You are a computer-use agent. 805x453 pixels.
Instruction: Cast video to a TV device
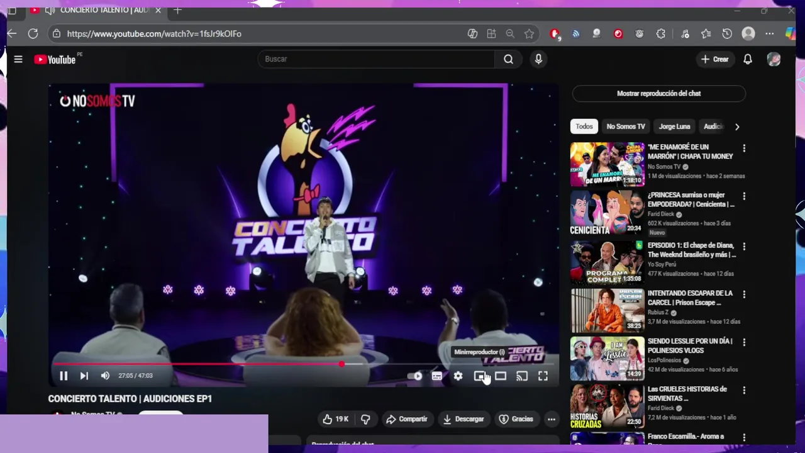[x=522, y=376]
